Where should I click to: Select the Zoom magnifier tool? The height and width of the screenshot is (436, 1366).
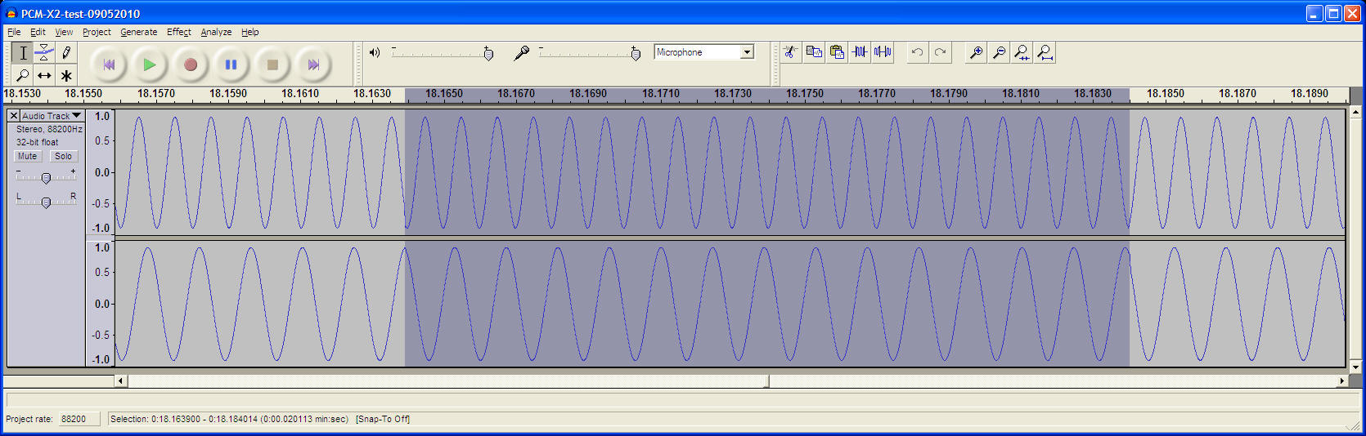23,75
